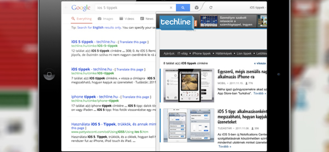Click the MOBIL category label
The width and height of the screenshot is (329, 152).
[222, 83]
